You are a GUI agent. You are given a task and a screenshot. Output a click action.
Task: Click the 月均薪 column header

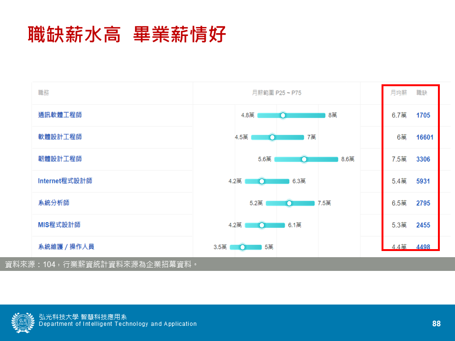click(x=399, y=93)
